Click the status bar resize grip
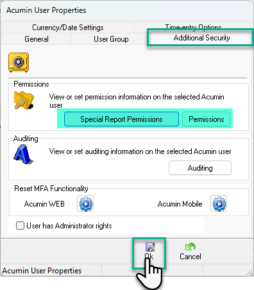The image size is (254, 290). coord(250,272)
